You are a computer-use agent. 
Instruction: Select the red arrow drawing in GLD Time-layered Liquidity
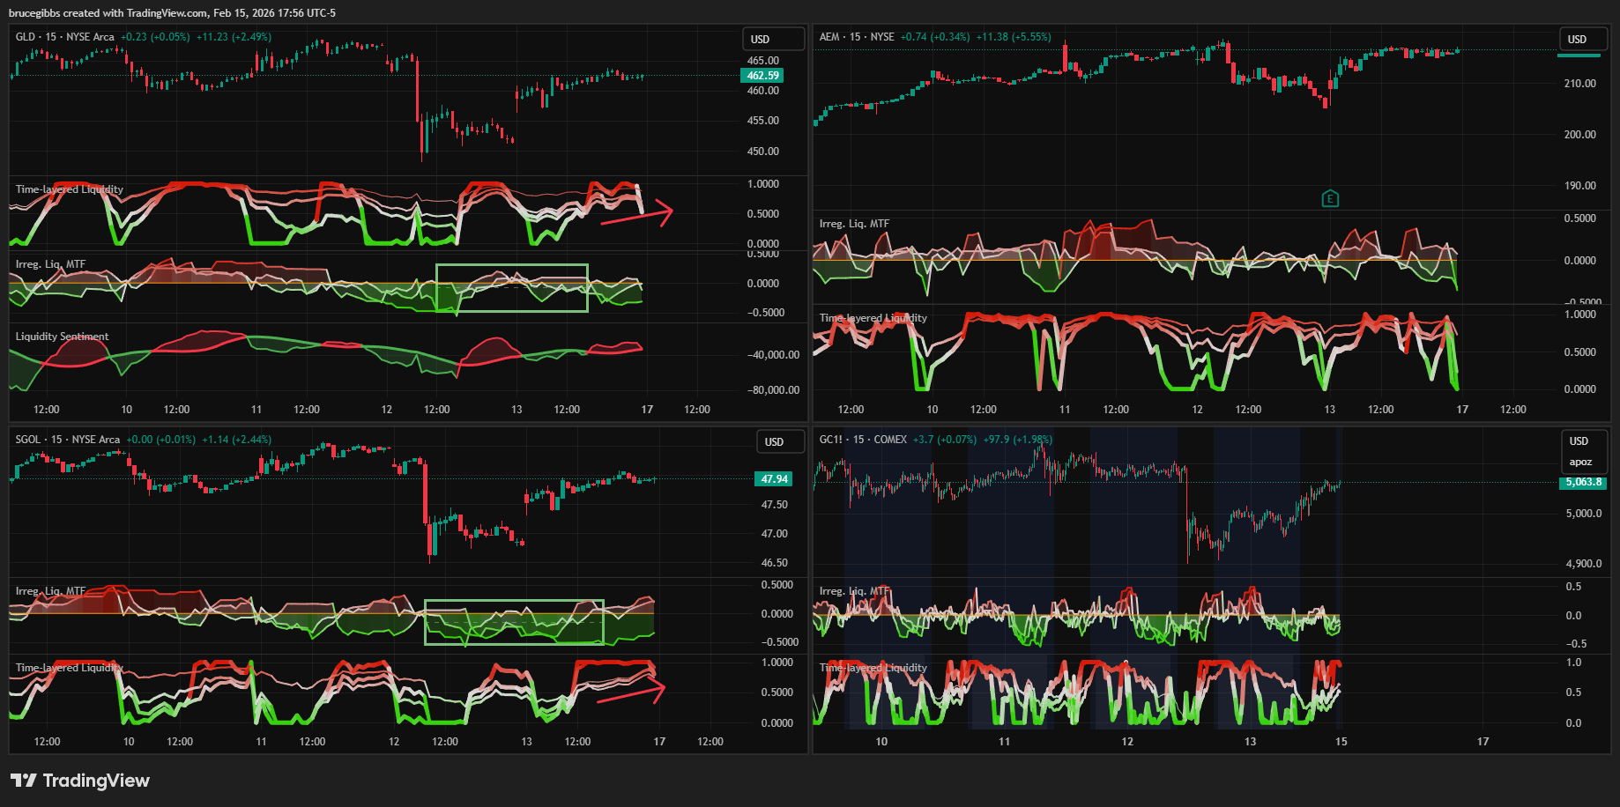tap(636, 217)
